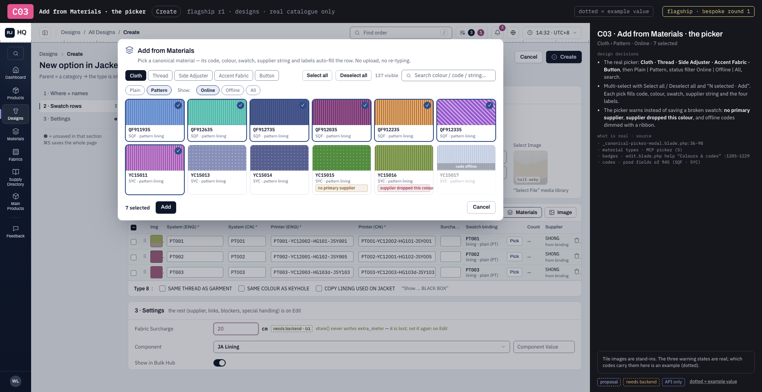
Task: Open Supply Directory in sidebar
Action: (x=16, y=177)
